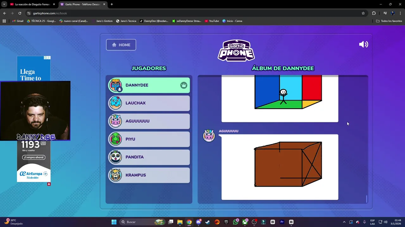Image resolution: width=405 pixels, height=227 pixels.
Task: Show hidden system tray icons
Action: pyautogui.click(x=344, y=222)
